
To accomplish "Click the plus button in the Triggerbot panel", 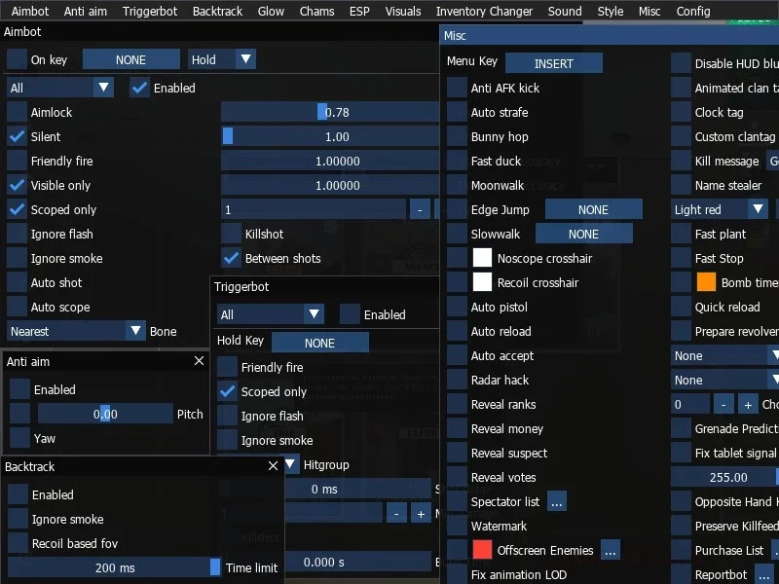I will [x=421, y=514].
